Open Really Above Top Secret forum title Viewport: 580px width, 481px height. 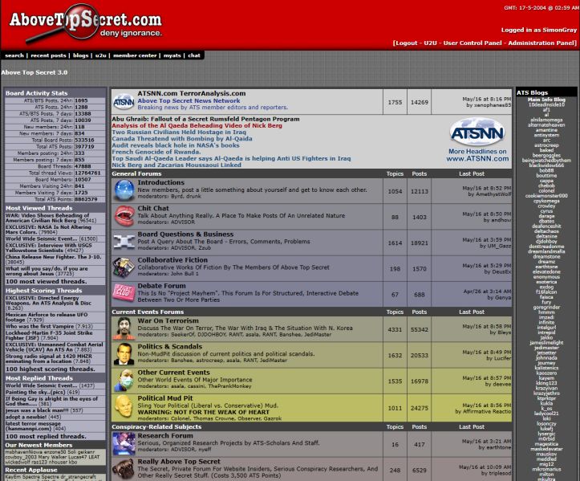coord(179,462)
